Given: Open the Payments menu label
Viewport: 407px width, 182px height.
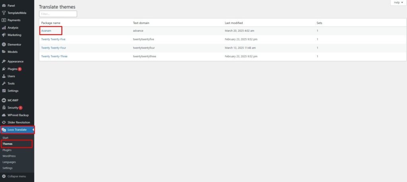Looking at the screenshot, I should (14, 20).
